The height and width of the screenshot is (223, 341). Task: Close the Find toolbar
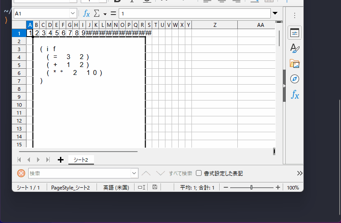pyautogui.click(x=21, y=173)
